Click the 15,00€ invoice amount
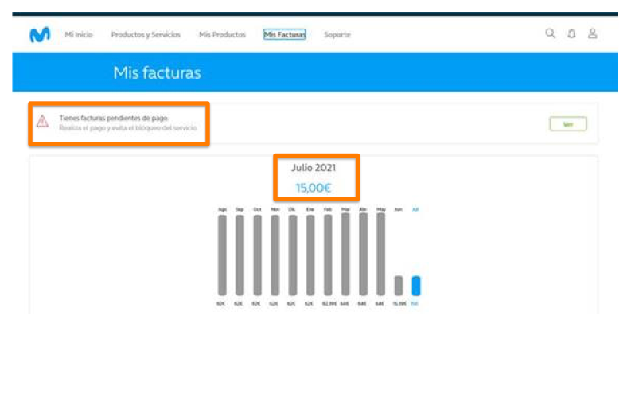The width and height of the screenshot is (631, 409). tap(314, 188)
